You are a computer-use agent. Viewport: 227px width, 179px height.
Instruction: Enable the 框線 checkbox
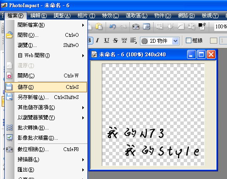point(188,41)
